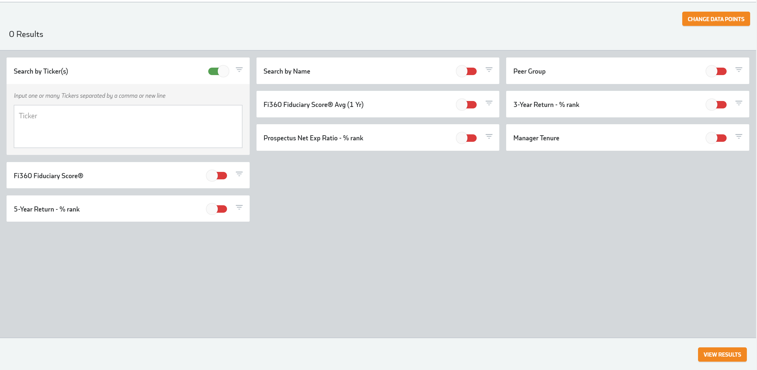Enable the Fi360 Fiduciary Score® toggle
The height and width of the screenshot is (370, 757).
217,176
